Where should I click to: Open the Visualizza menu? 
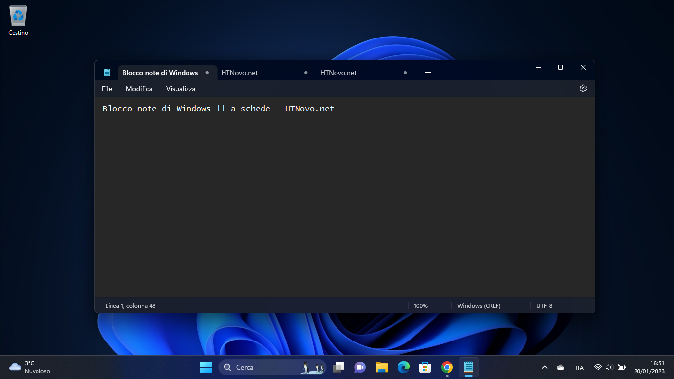point(181,89)
